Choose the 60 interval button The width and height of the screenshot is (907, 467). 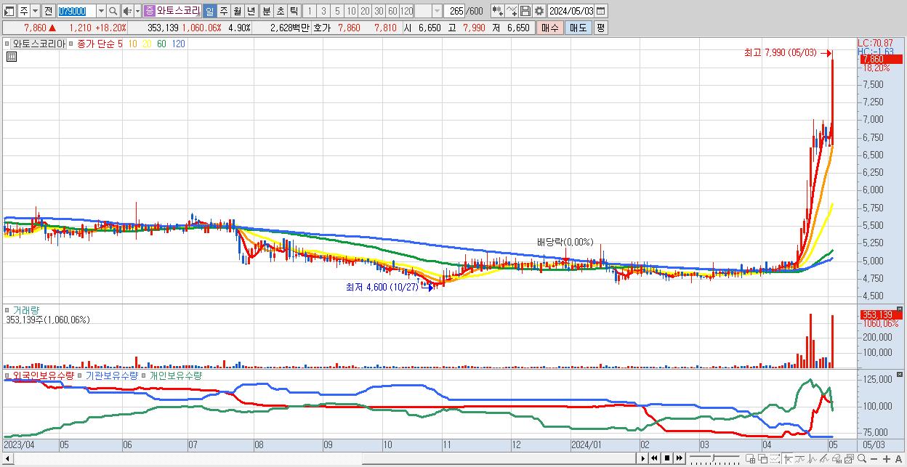click(392, 11)
